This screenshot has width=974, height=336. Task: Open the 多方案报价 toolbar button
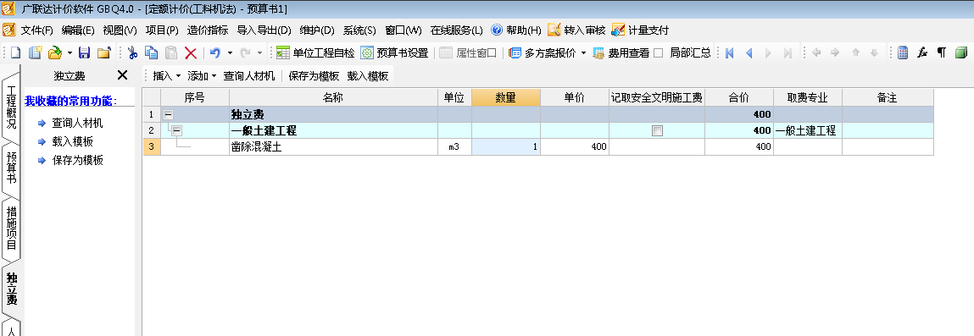pyautogui.click(x=543, y=52)
